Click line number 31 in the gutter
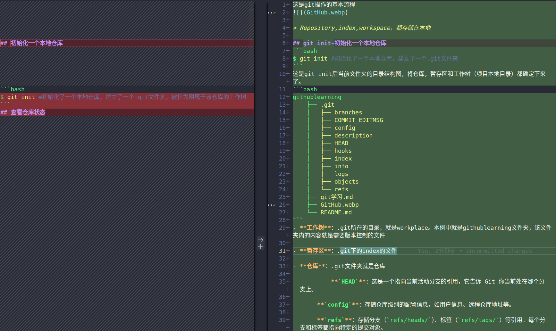 (282, 251)
